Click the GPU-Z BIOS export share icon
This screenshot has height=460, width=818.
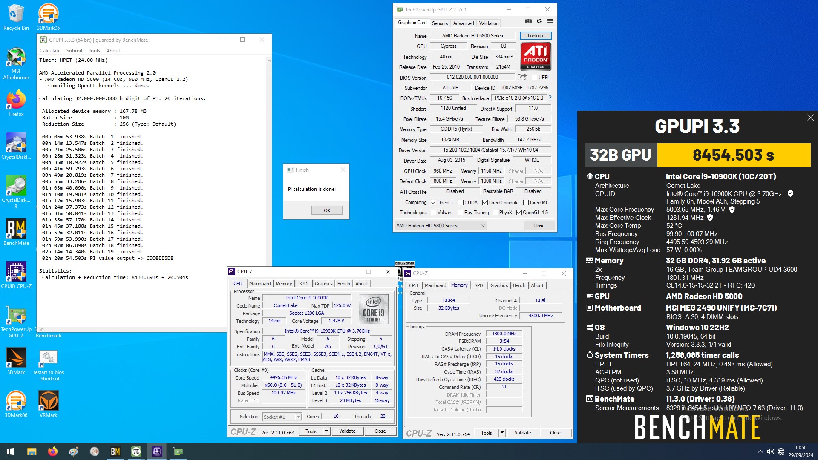click(x=522, y=77)
